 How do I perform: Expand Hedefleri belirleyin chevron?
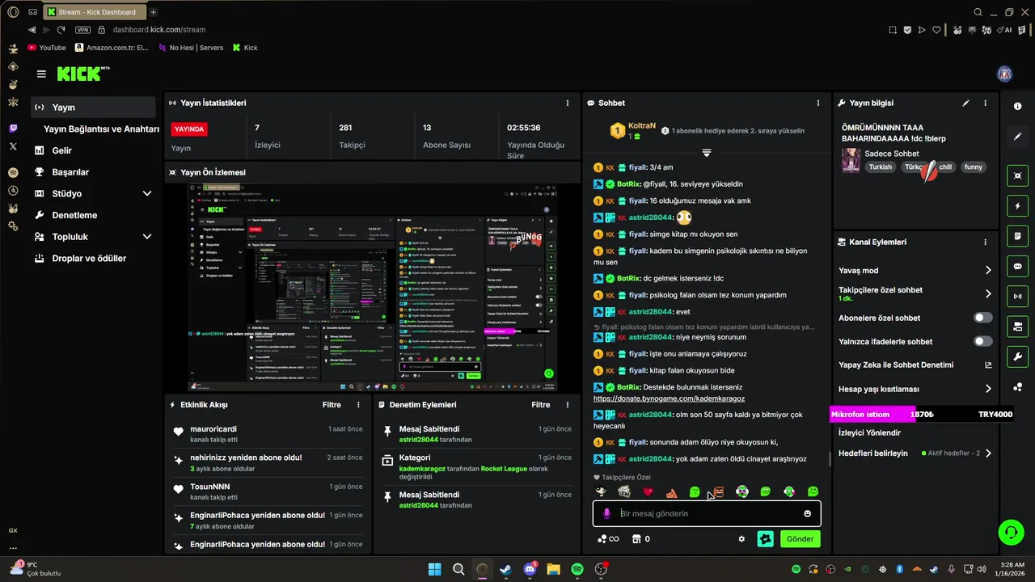coord(988,453)
